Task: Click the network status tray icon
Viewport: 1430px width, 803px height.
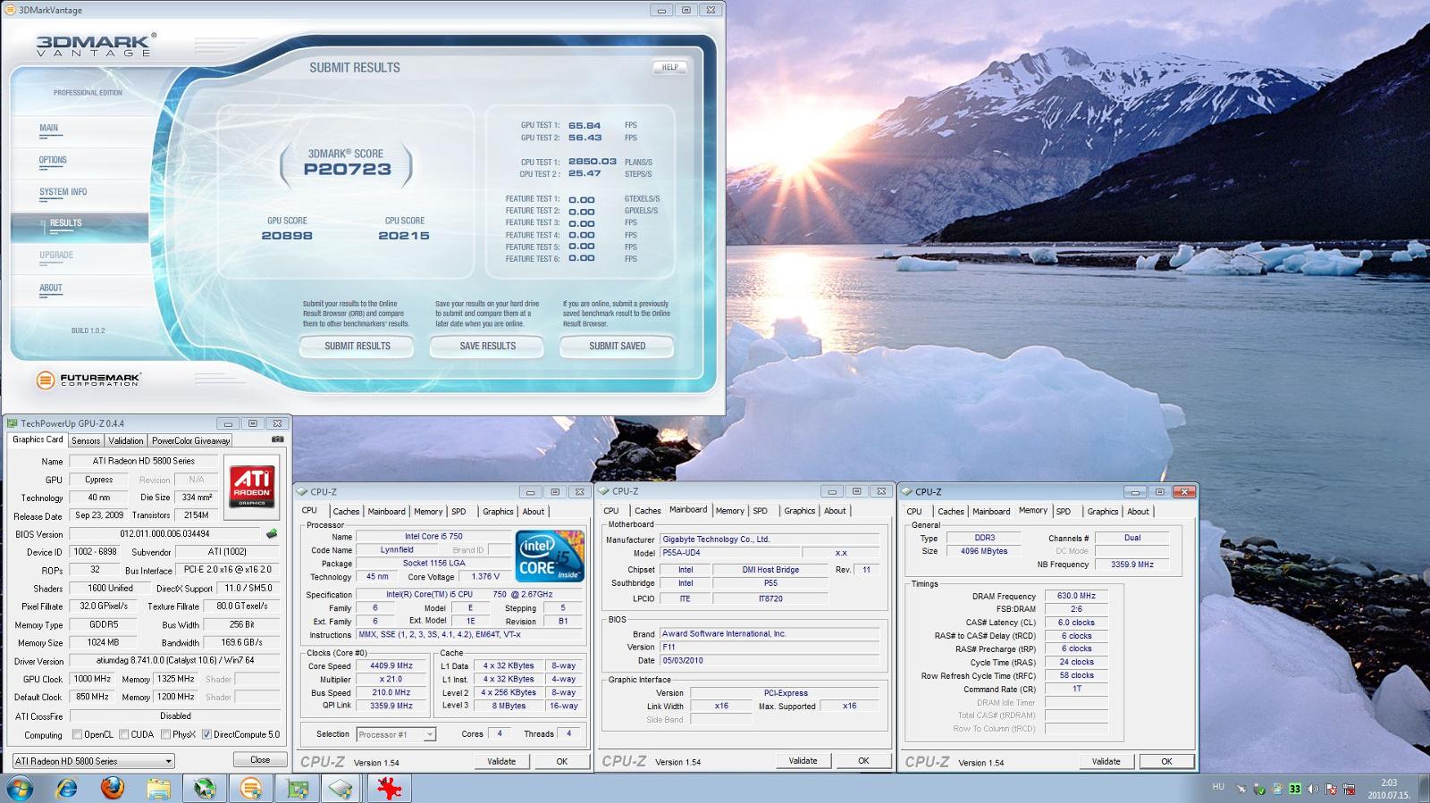Action: click(1349, 789)
